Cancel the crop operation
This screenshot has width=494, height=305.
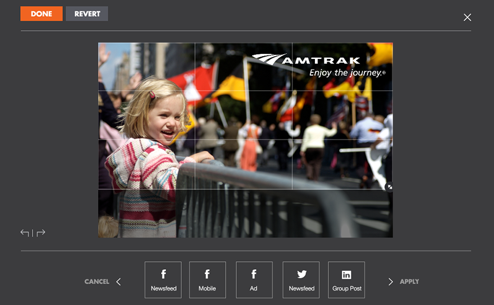(97, 281)
